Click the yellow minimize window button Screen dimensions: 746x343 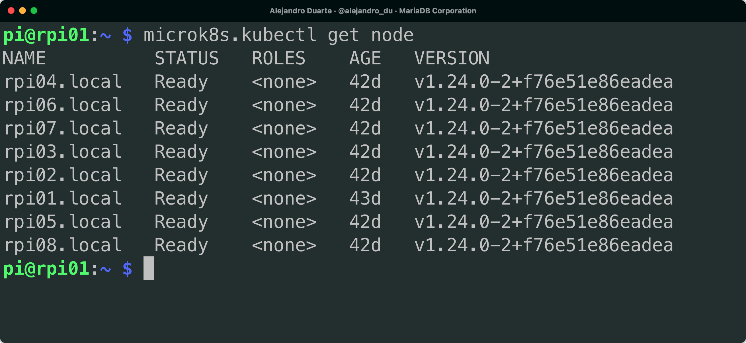coord(22,11)
